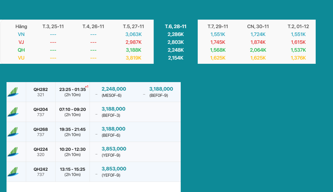
Task: Open the CN, 30-11 date column
Action: click(258, 26)
